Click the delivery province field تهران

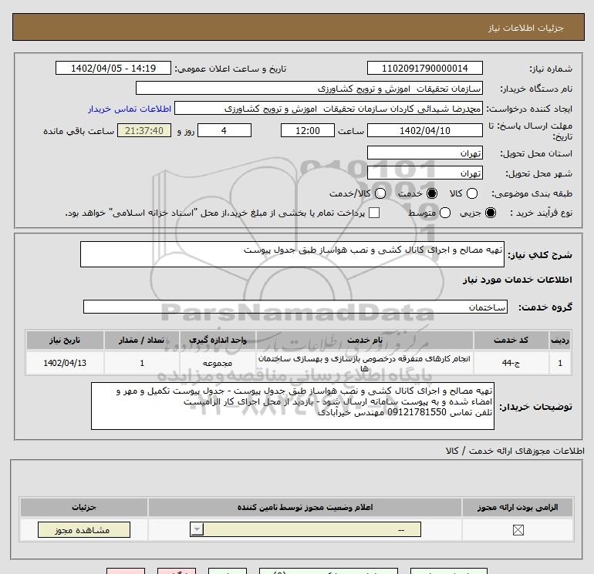424,153
